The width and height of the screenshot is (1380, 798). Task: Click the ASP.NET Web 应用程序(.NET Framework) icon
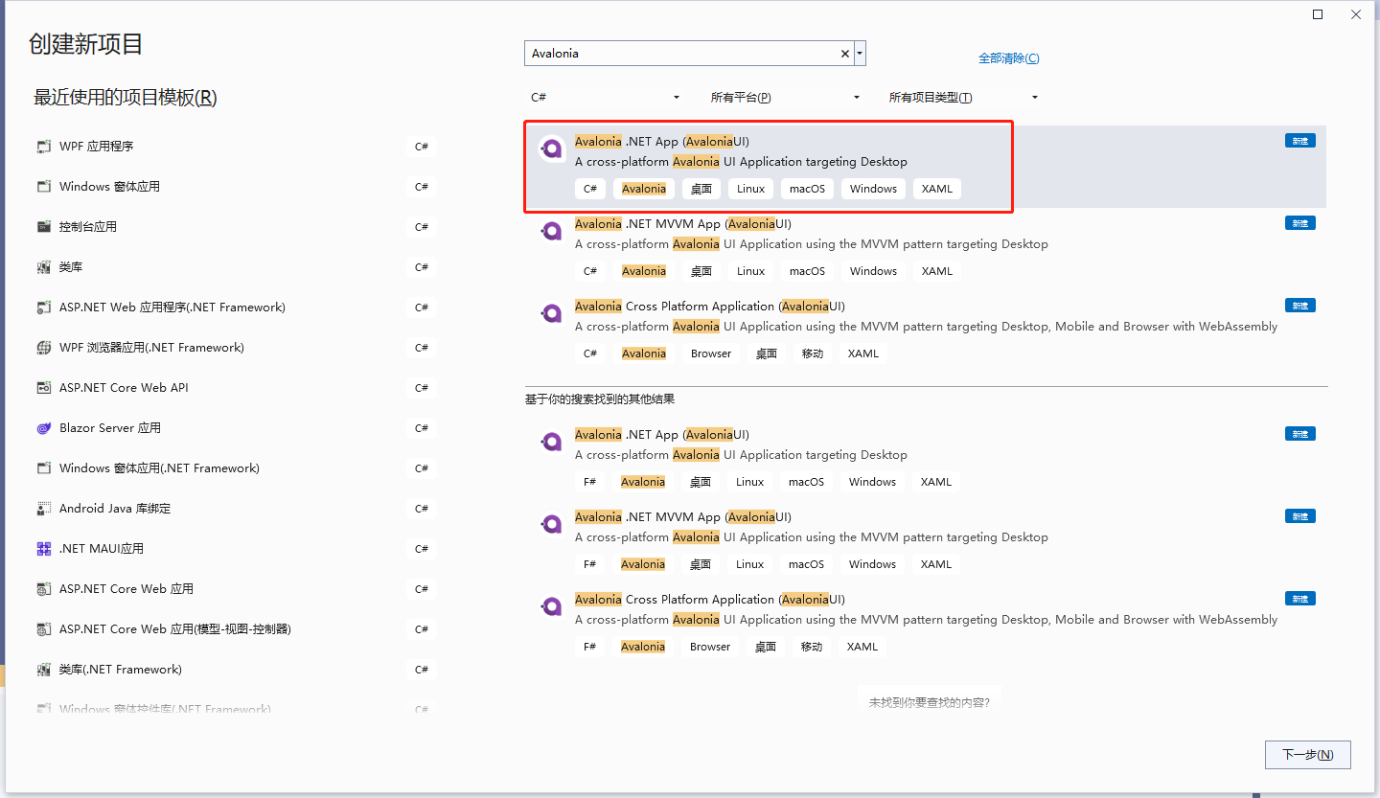(43, 308)
